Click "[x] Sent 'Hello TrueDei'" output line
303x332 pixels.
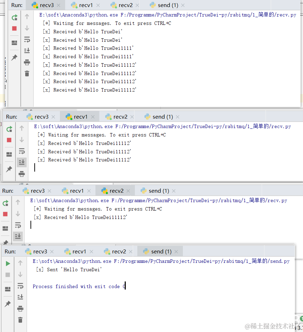69,270
